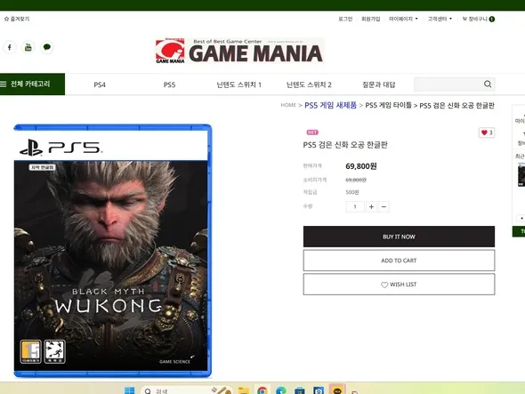Click the product title PS5 검은 신화 오공 한글판
This screenshot has height=394, width=525.
pyautogui.click(x=345, y=145)
